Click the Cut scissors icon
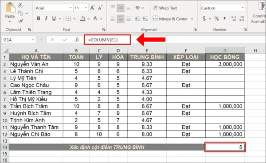This screenshot has height=163, width=266. 20,5
